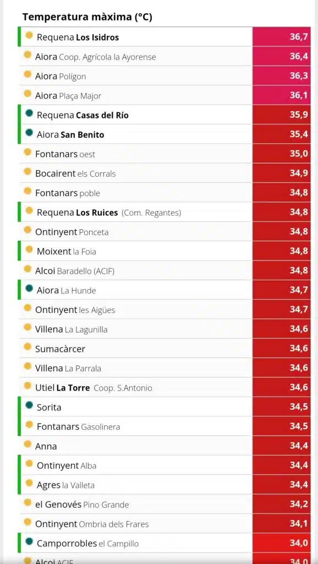Click the yellow dot beside Anna

pyautogui.click(x=28, y=444)
